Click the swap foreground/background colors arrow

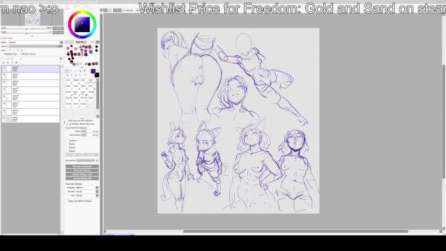pos(98,70)
